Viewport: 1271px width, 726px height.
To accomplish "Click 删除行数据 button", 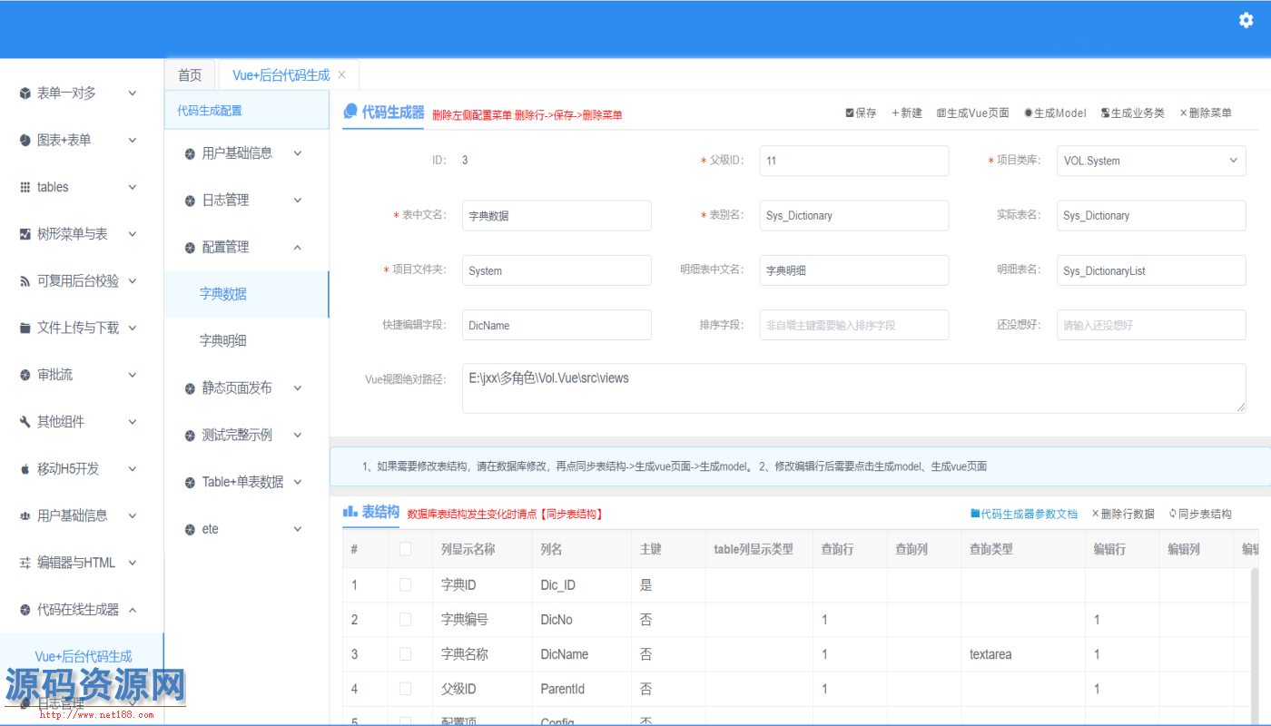I will click(1123, 514).
